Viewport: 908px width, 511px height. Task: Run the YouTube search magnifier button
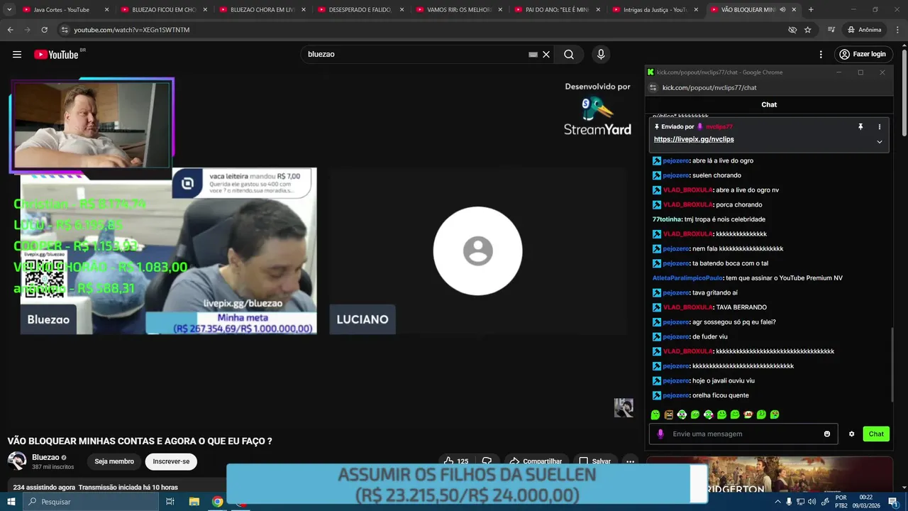tap(569, 55)
